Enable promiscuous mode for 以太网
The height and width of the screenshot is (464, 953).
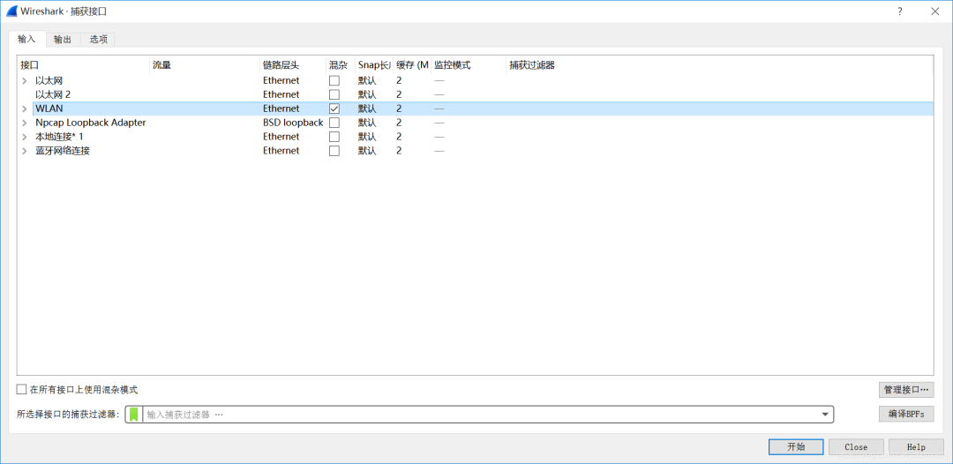coord(334,80)
